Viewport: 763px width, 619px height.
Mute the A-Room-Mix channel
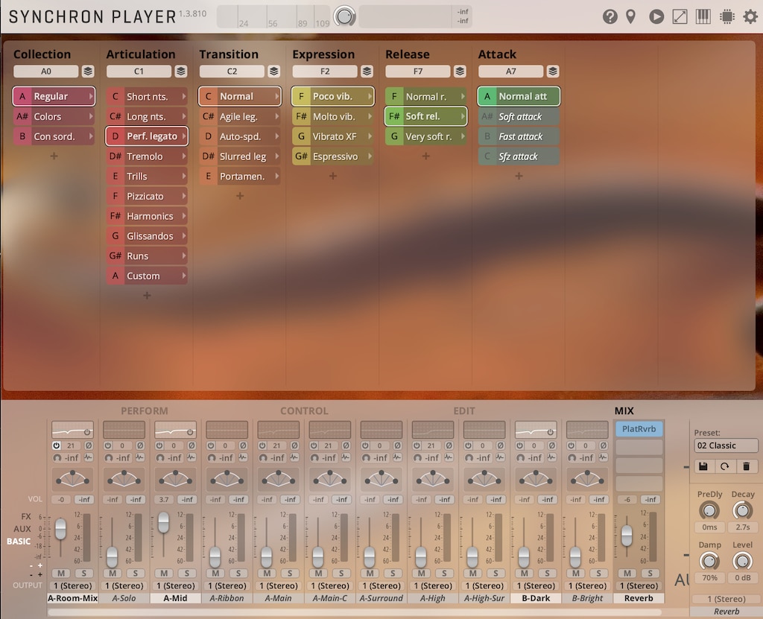tap(61, 574)
